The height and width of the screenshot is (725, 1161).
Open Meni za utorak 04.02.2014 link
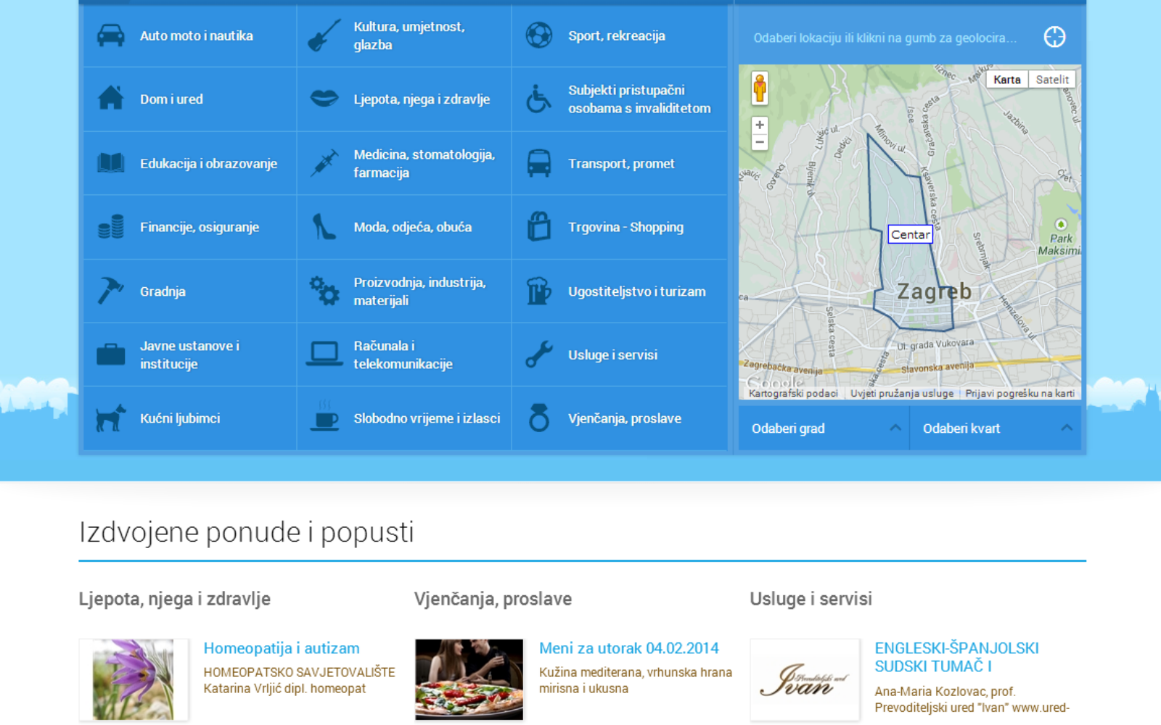coord(628,648)
